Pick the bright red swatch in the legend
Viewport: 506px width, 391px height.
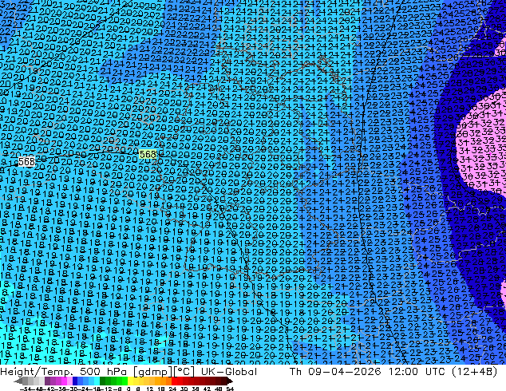(174, 381)
